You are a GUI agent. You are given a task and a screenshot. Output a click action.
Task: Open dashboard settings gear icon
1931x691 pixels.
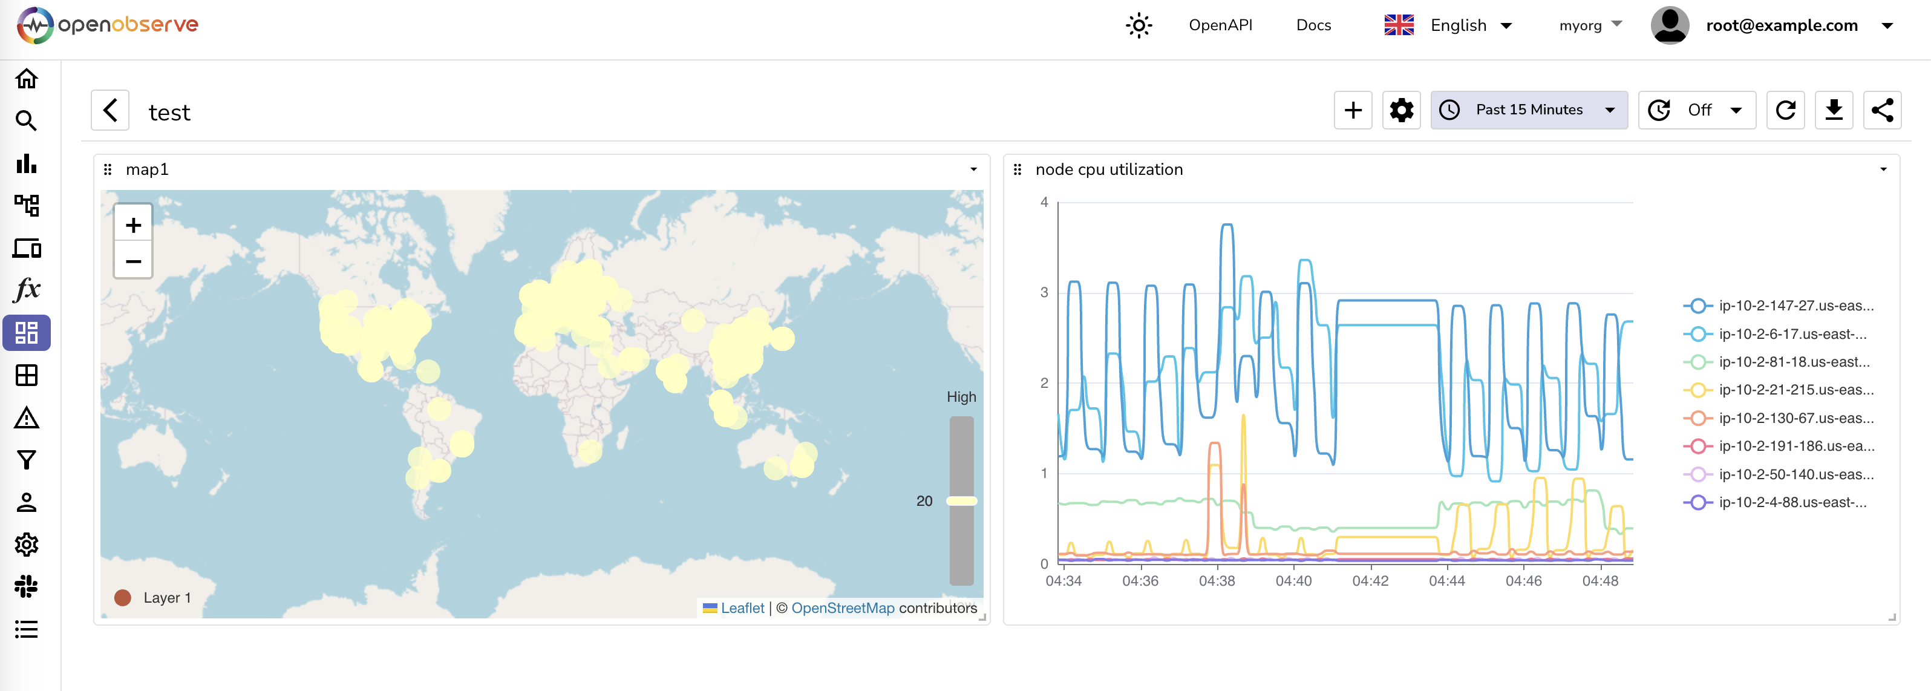[x=1400, y=110]
